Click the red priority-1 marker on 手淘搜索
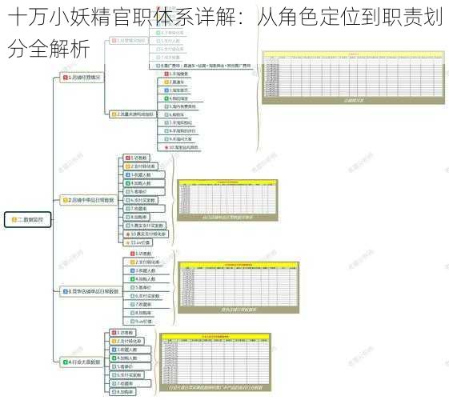Image resolution: width=449 pixels, height=400 pixels. coord(166,74)
